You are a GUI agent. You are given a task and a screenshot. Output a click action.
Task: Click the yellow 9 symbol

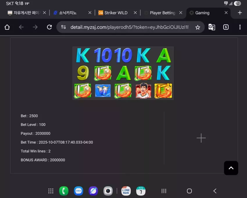83,73
